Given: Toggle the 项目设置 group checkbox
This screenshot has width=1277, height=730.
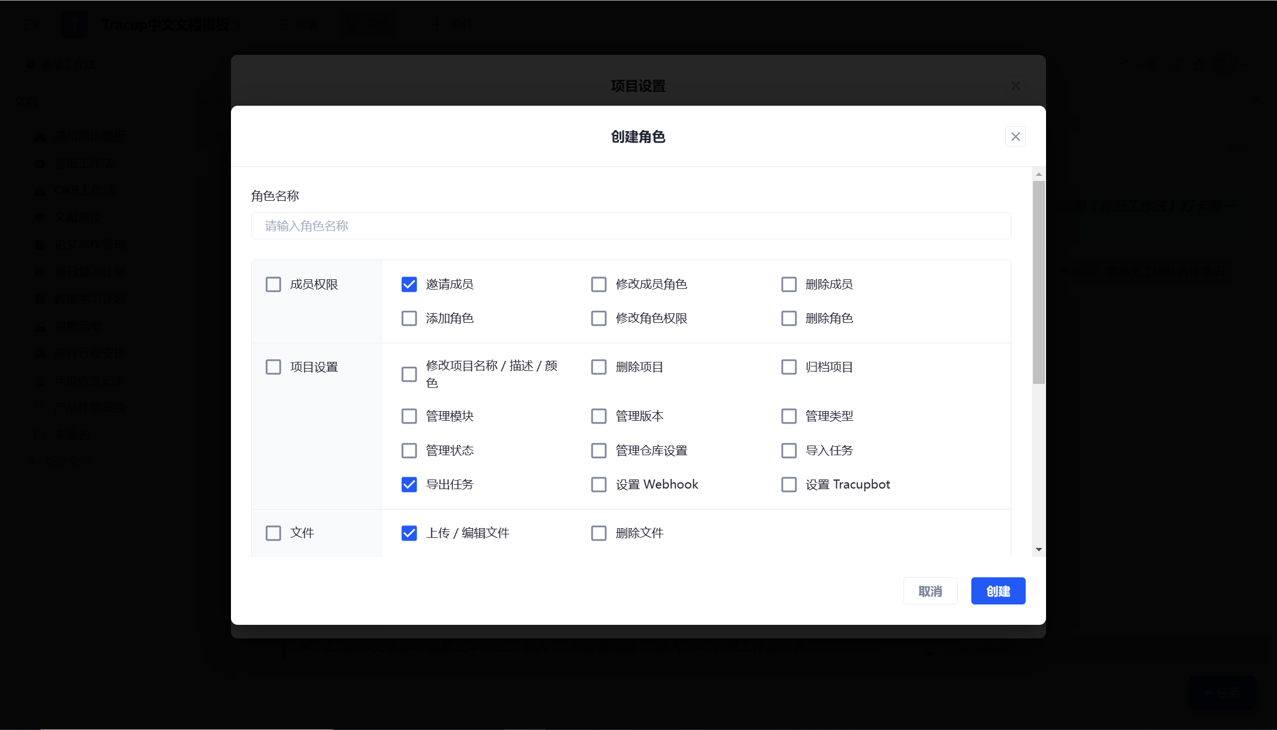Looking at the screenshot, I should tap(273, 366).
